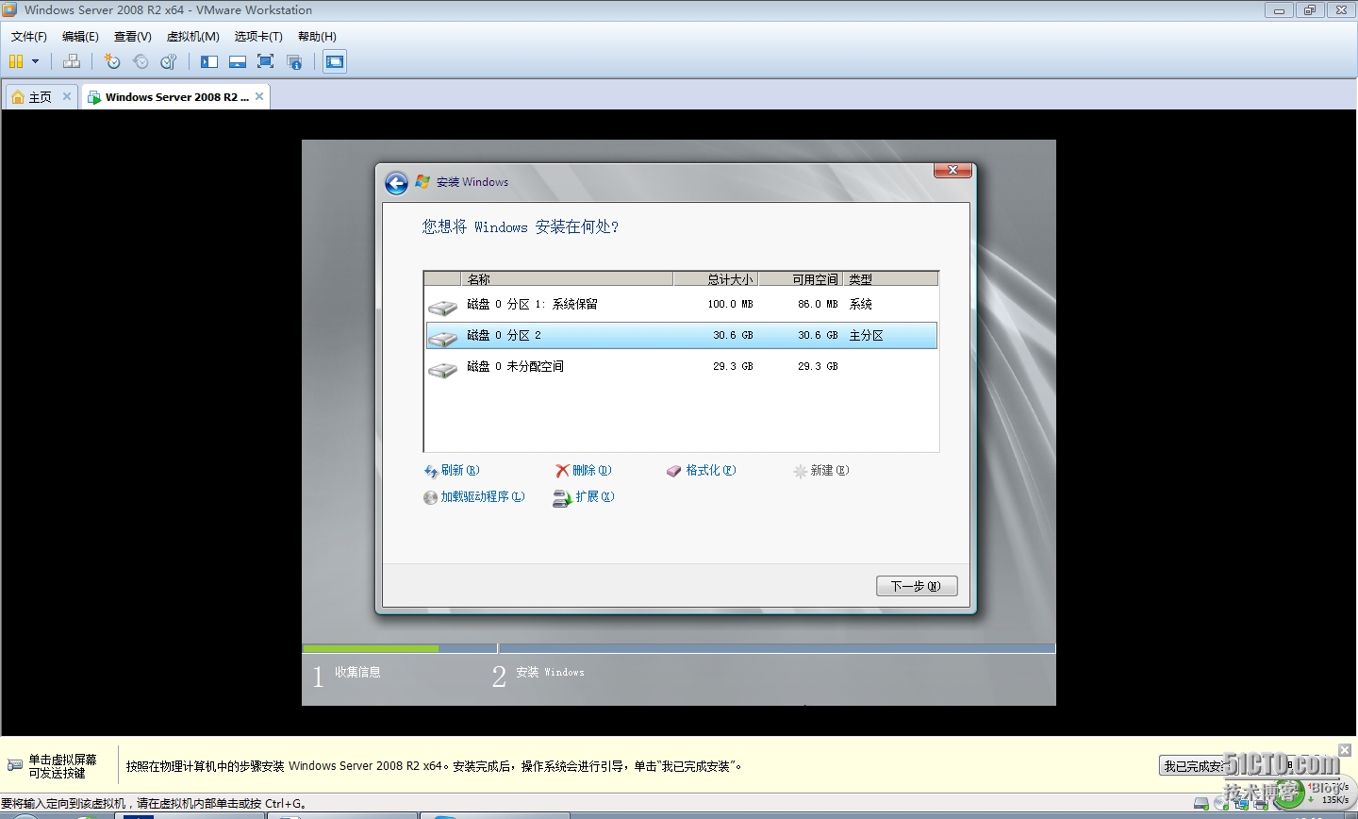Click the Unity mode toolbar icon
The image size is (1358, 819).
pyautogui.click(x=294, y=61)
